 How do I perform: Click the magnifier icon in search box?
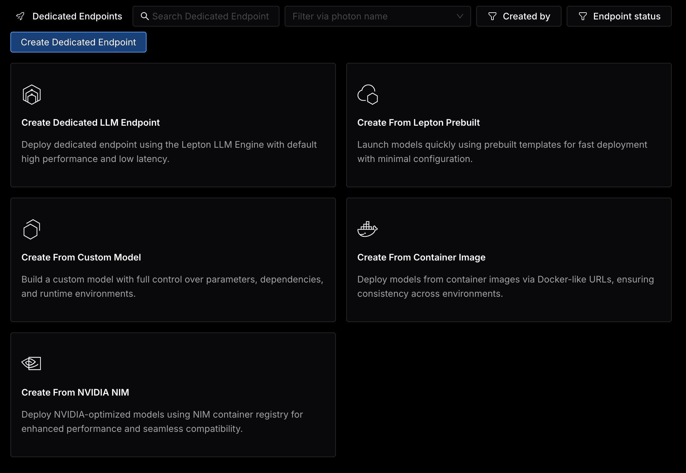click(145, 16)
